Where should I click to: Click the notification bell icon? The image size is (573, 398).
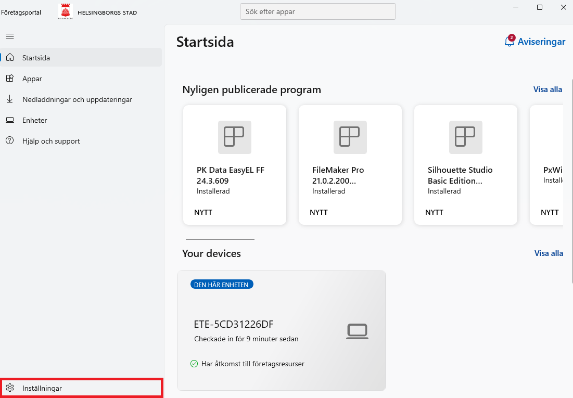pos(510,41)
